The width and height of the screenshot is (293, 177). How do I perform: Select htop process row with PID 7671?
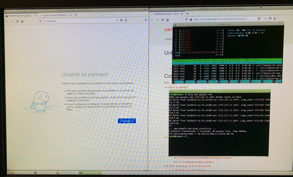(x=227, y=66)
